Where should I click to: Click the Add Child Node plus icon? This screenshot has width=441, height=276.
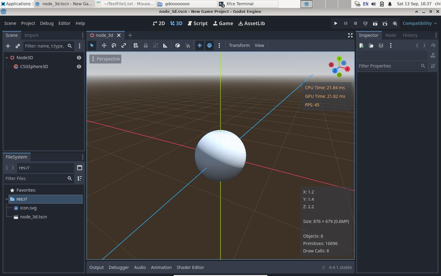point(8,46)
